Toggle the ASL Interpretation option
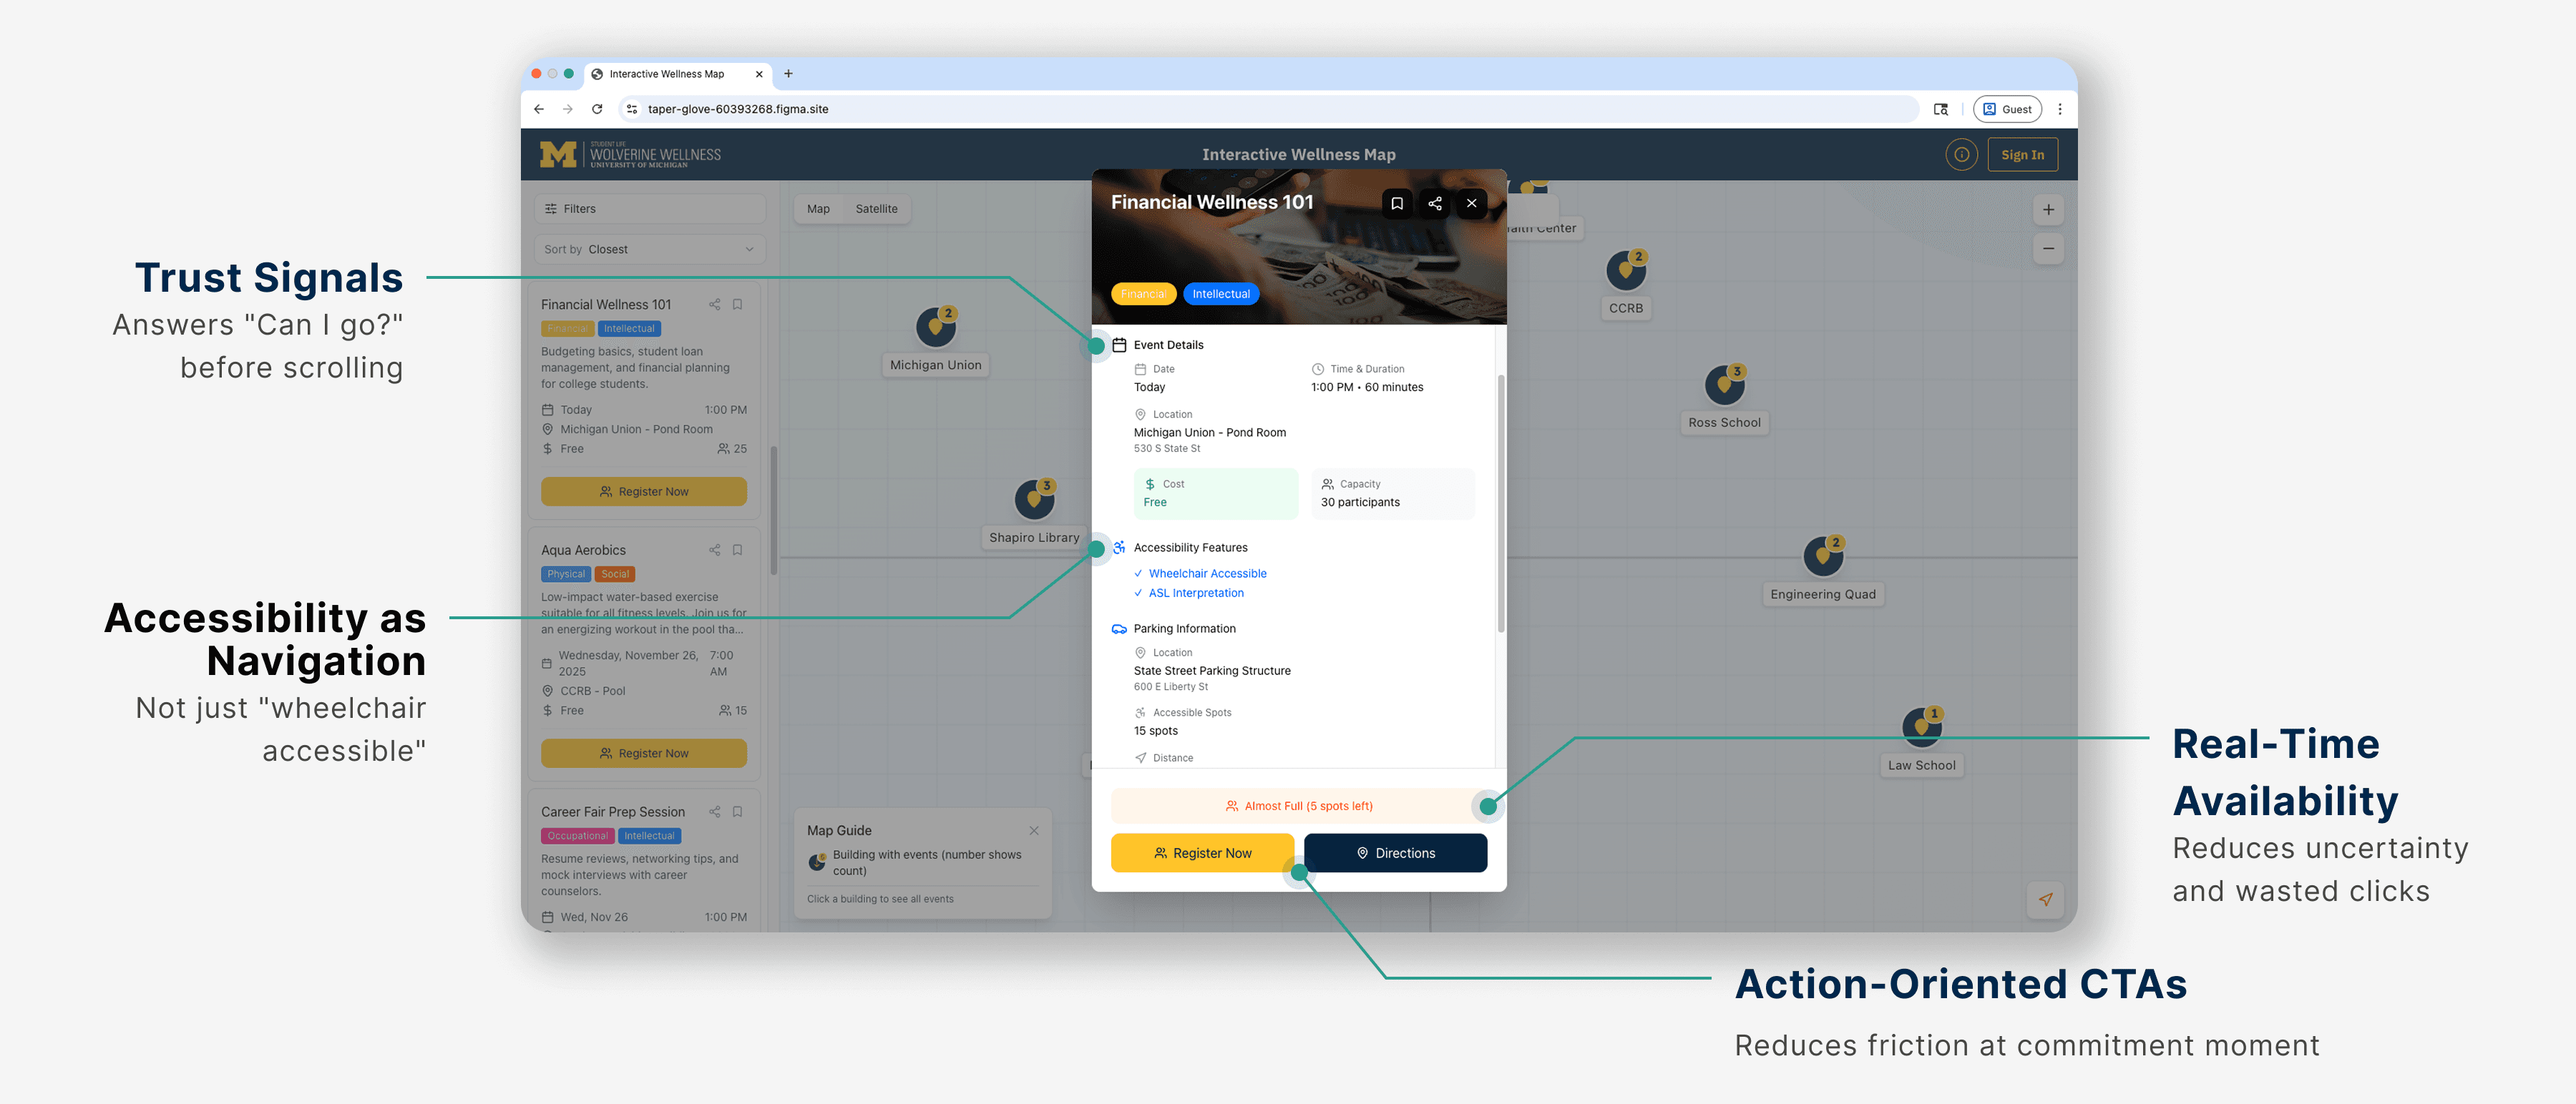Image resolution: width=2576 pixels, height=1104 pixels. pos(1196,593)
